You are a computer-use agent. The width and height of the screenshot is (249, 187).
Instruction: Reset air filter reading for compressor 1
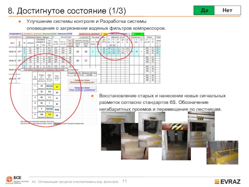pos(41,89)
